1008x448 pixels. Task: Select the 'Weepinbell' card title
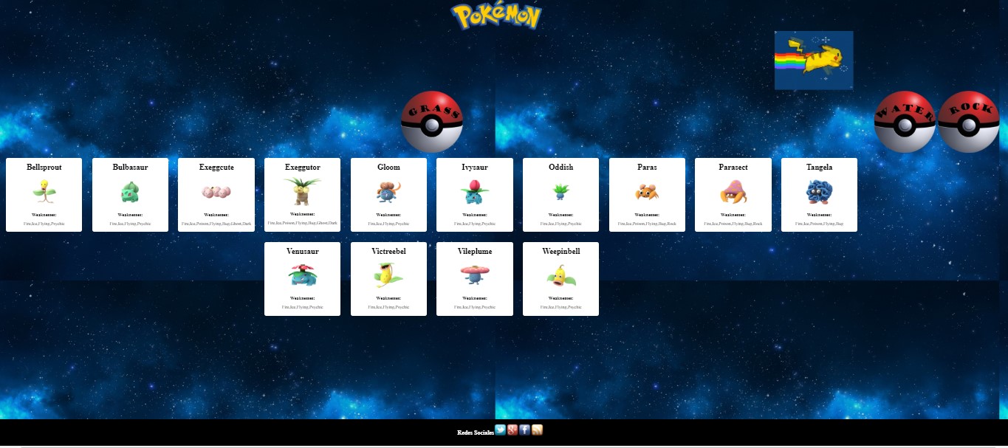pyautogui.click(x=560, y=252)
